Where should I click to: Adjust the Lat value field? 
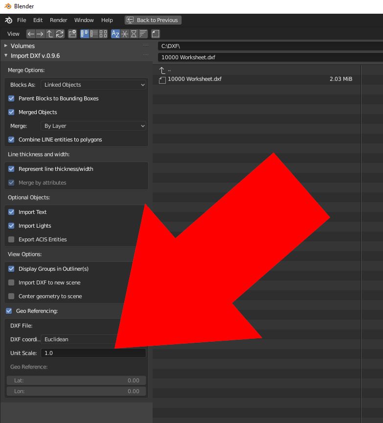click(76, 380)
